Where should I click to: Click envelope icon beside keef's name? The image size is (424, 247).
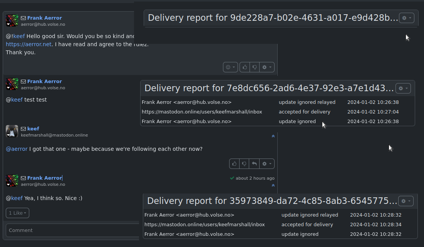[23, 129]
